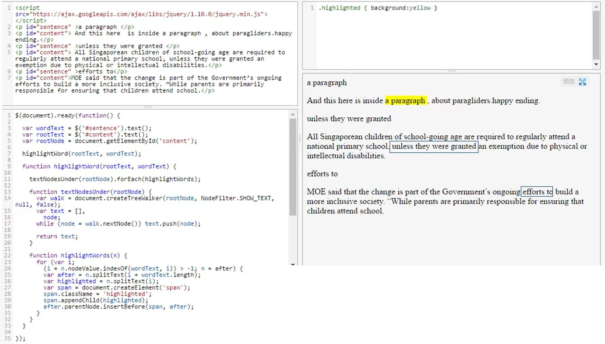Click 'about paragliders.happy ending.' in preview
Viewport: 605px width, 344px height.
(486, 100)
